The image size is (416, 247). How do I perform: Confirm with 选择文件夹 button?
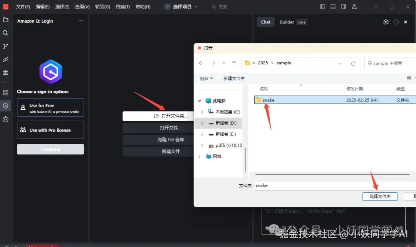click(x=380, y=196)
